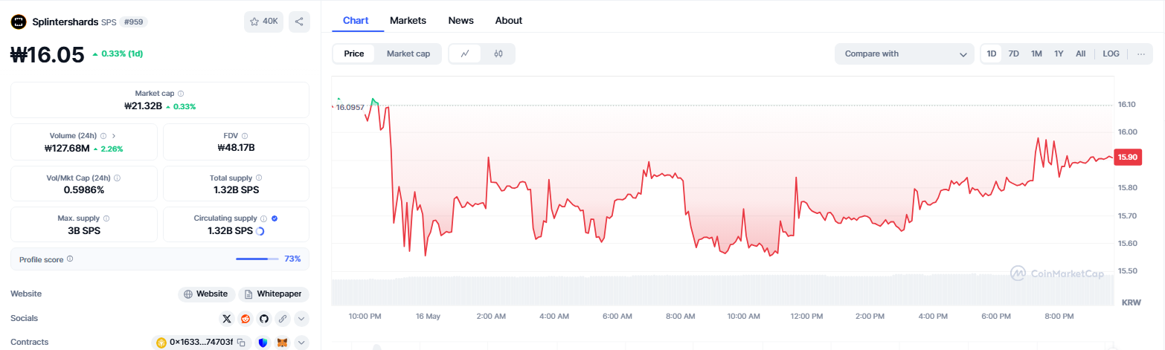
Task: Click Circulating supply info icon
Action: (x=263, y=218)
